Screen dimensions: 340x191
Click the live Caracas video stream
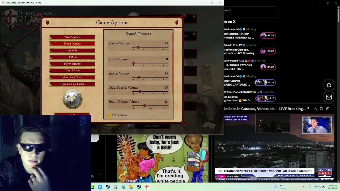[274, 148]
